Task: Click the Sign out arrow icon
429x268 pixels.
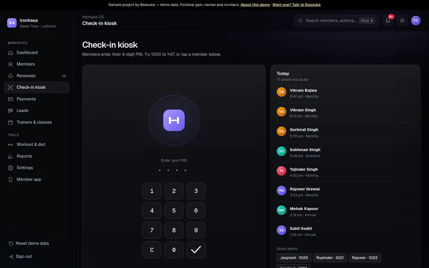Action: click(x=11, y=257)
